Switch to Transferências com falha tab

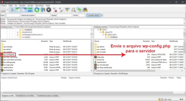25,96
